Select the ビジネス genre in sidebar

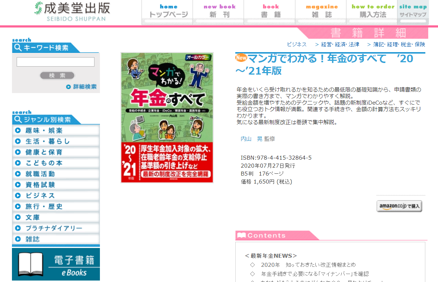coord(56,195)
